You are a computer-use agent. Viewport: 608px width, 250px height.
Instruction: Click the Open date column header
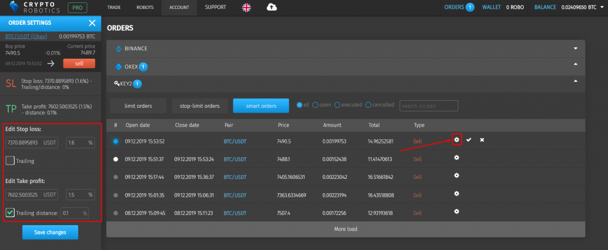point(138,126)
